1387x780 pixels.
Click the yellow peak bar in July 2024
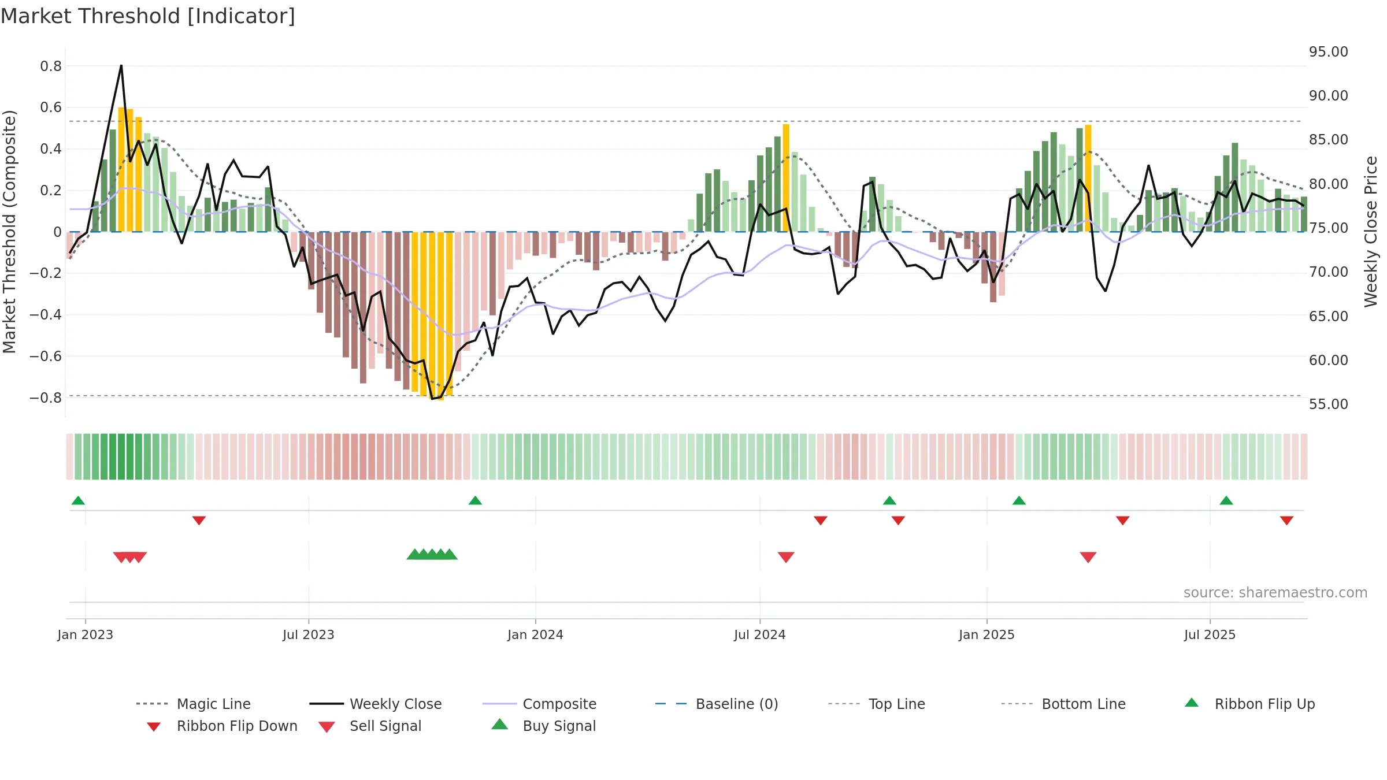[786, 178]
